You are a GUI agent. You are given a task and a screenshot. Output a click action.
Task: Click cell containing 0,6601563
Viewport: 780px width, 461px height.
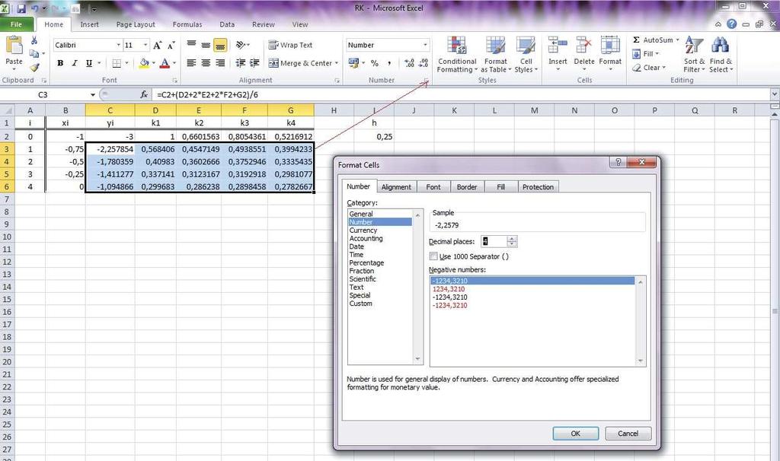click(x=199, y=136)
